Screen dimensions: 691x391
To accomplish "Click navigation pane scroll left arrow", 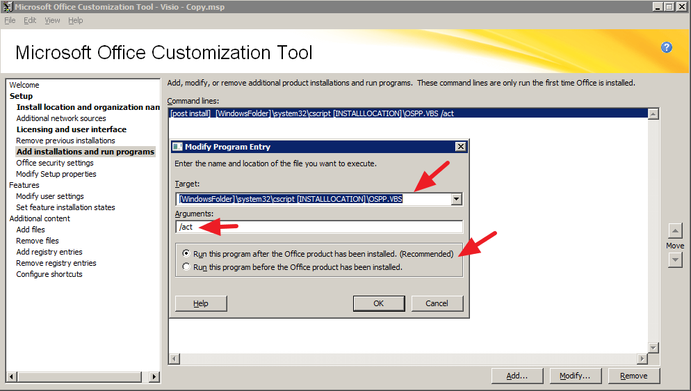I will [12, 377].
